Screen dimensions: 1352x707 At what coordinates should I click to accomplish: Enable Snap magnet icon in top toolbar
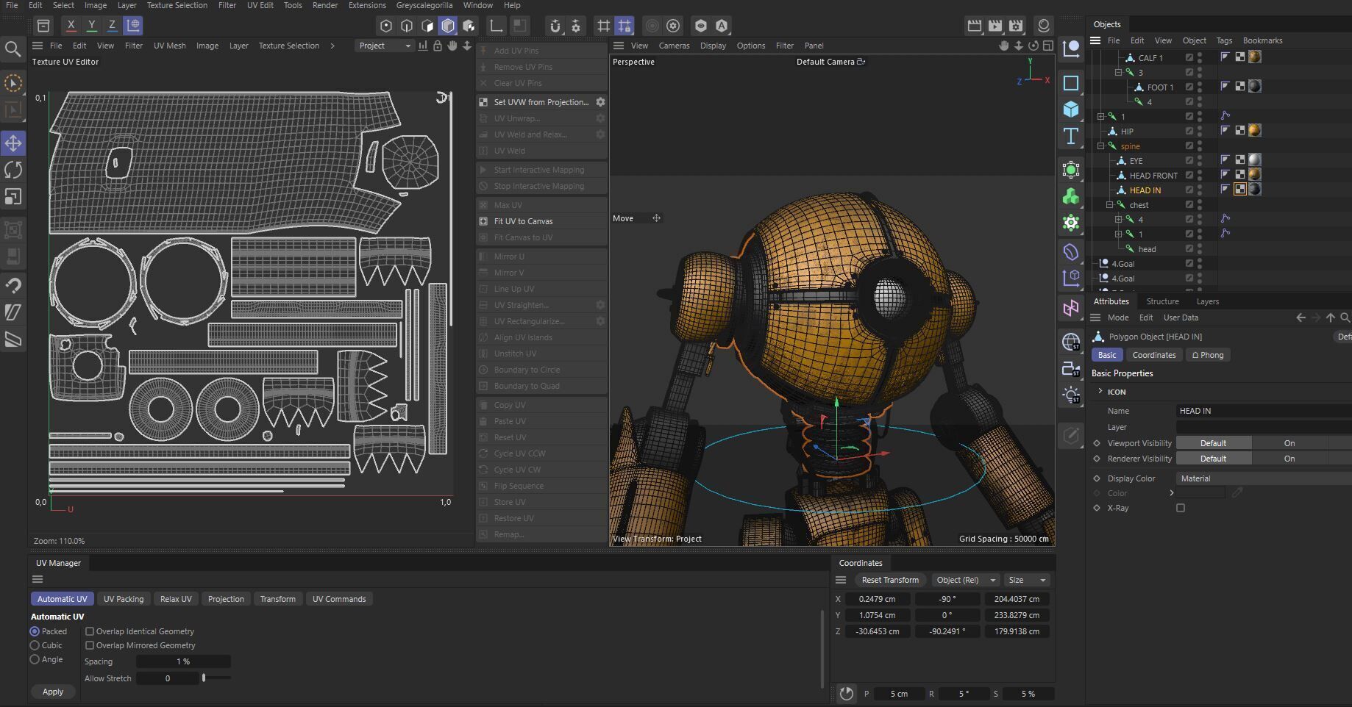point(555,26)
